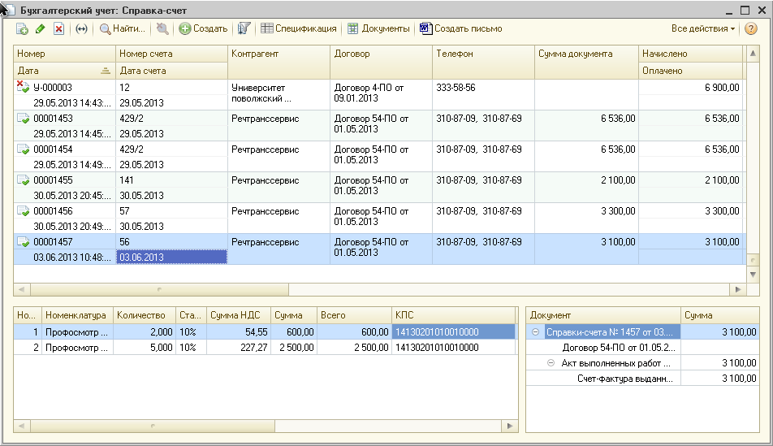Viewport: 773px width, 446px height.
Task: Click Создать письмо in the toolbar
Action: pos(461,28)
